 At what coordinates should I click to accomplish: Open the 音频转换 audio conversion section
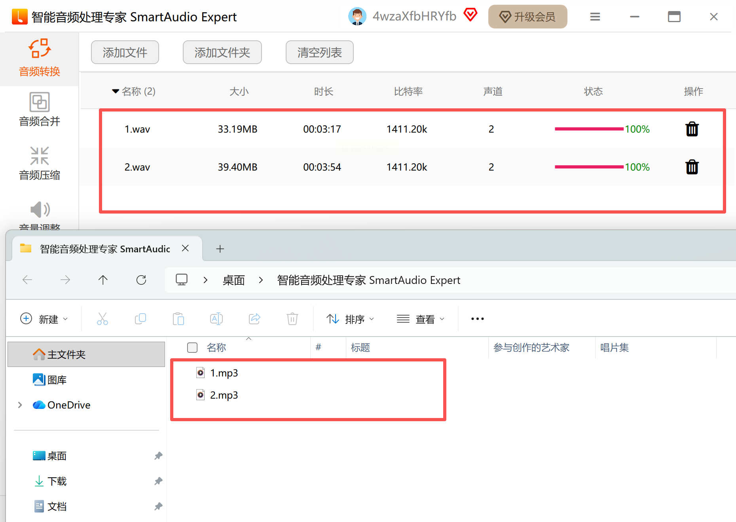(40, 58)
